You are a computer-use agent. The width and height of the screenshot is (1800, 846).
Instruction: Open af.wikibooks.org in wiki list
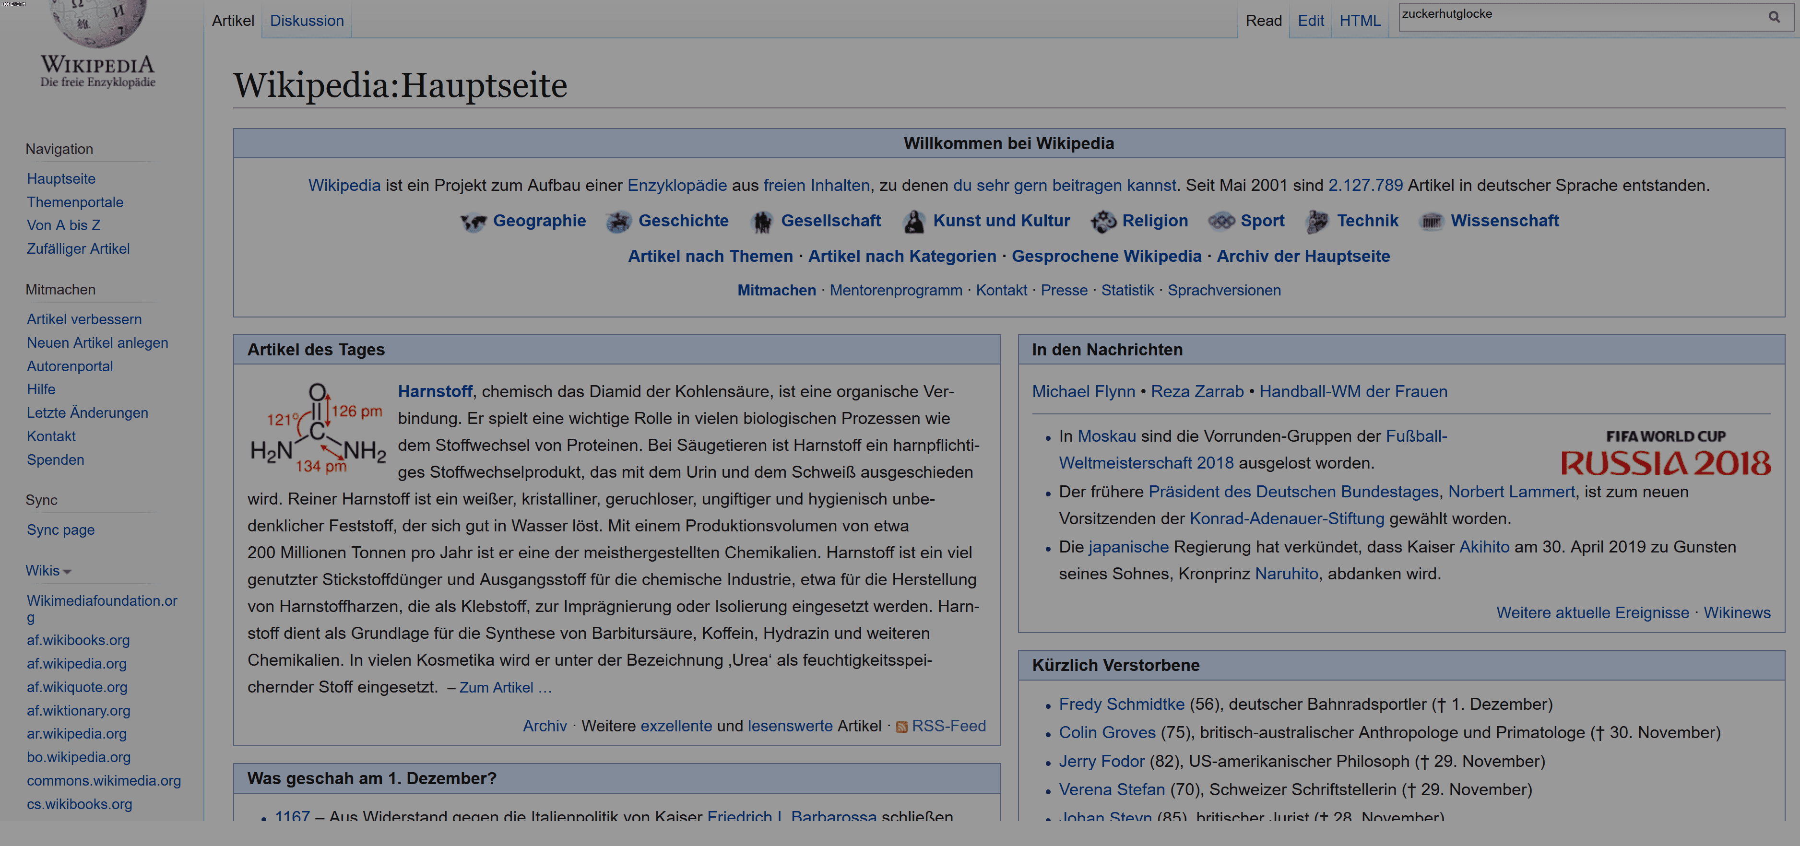[78, 641]
